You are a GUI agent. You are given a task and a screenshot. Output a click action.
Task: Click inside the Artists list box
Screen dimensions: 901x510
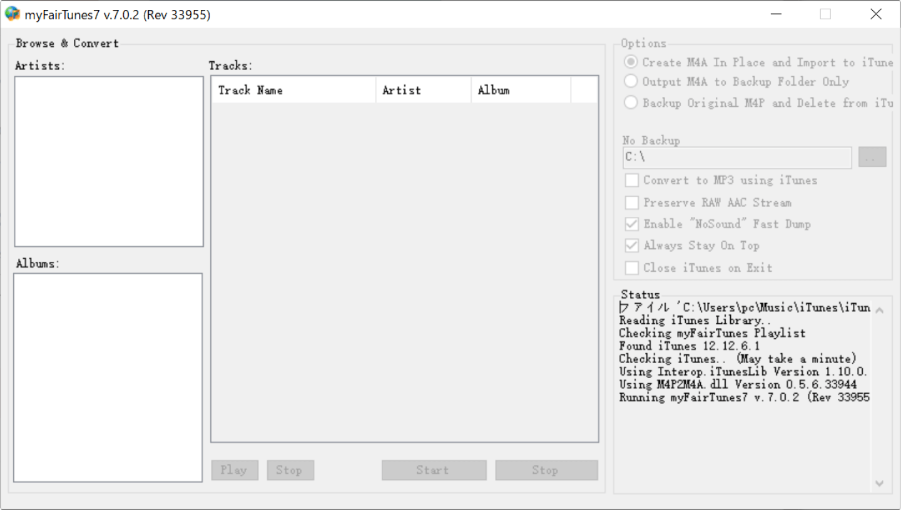pyautogui.click(x=109, y=162)
